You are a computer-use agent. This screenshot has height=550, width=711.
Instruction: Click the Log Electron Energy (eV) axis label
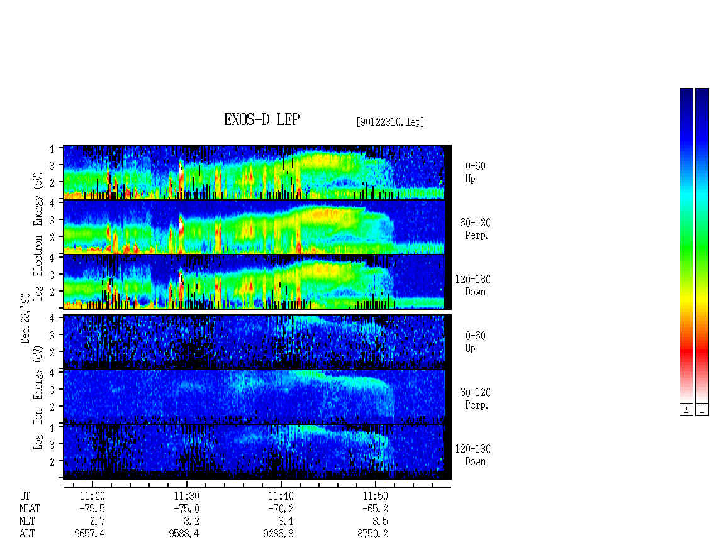tap(38, 236)
